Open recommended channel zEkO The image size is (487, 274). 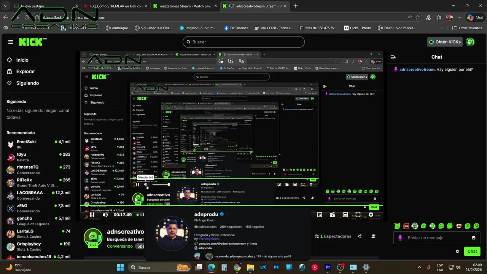point(38,208)
